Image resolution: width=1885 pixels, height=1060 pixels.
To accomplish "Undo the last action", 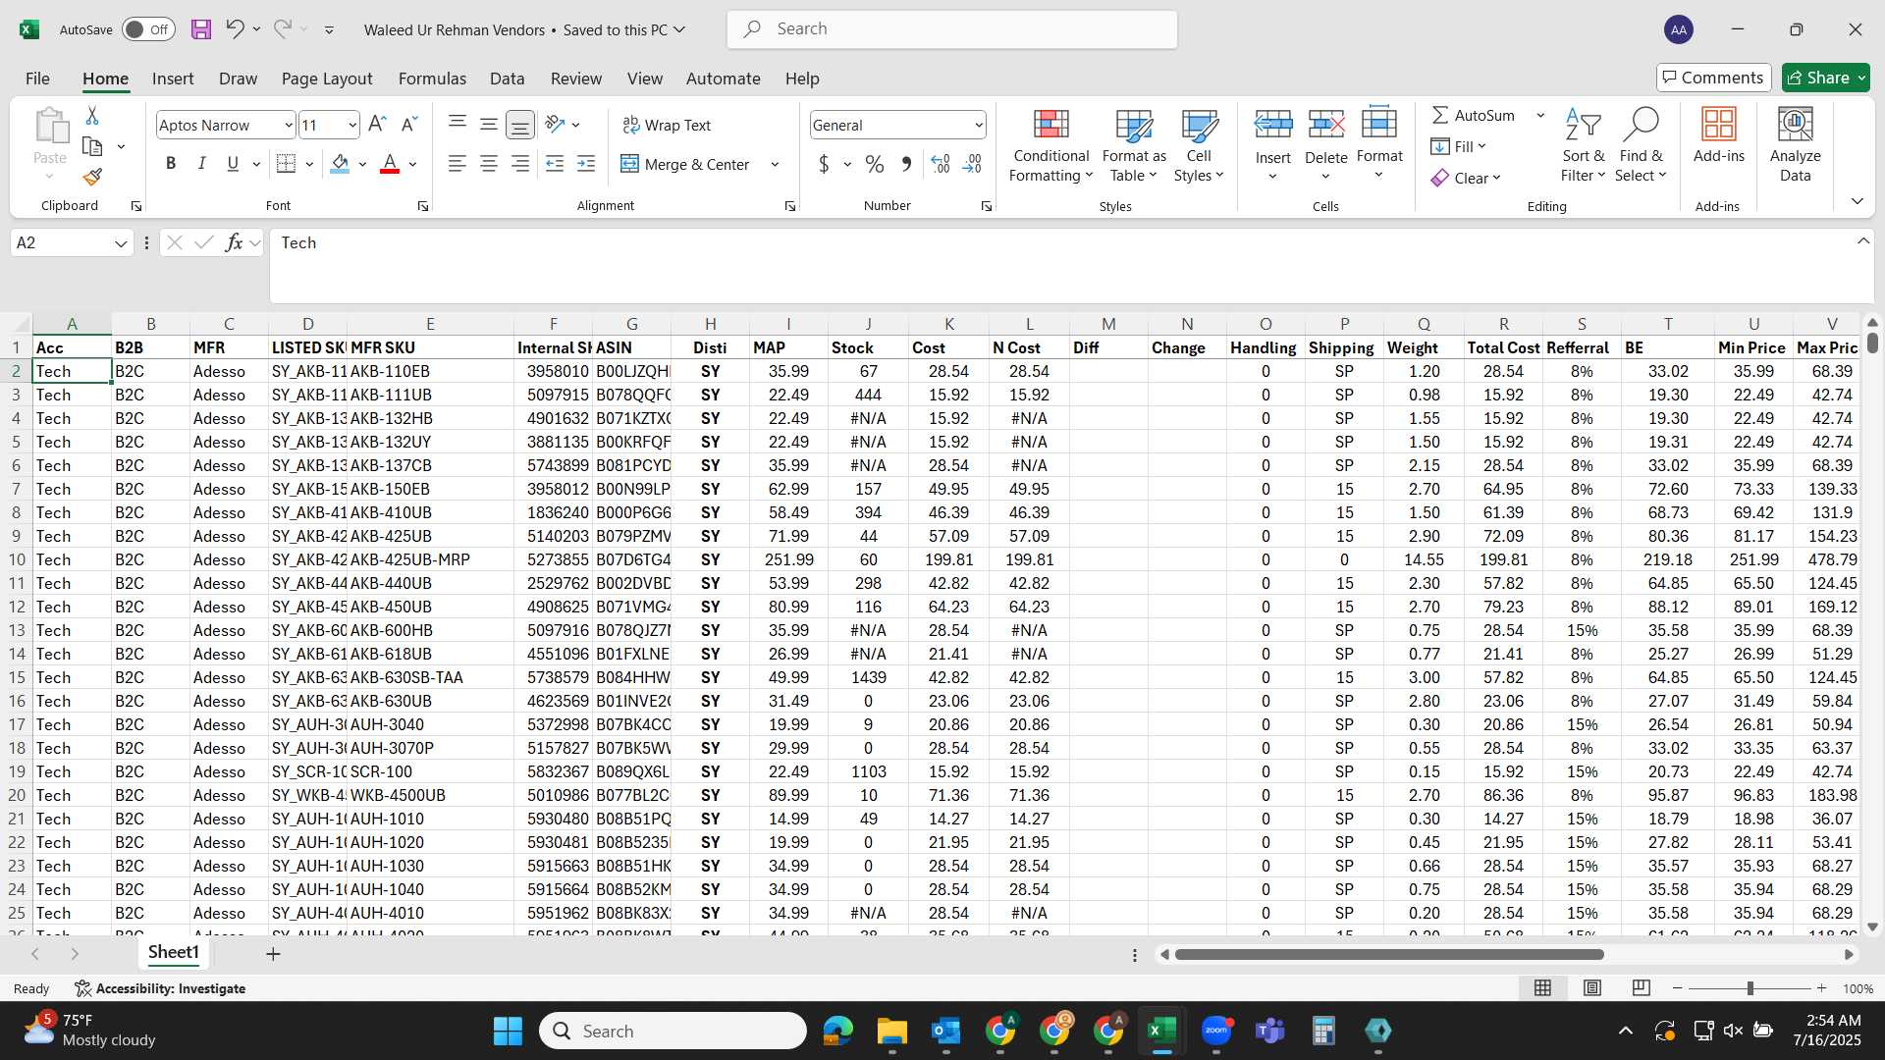I will coord(234,29).
